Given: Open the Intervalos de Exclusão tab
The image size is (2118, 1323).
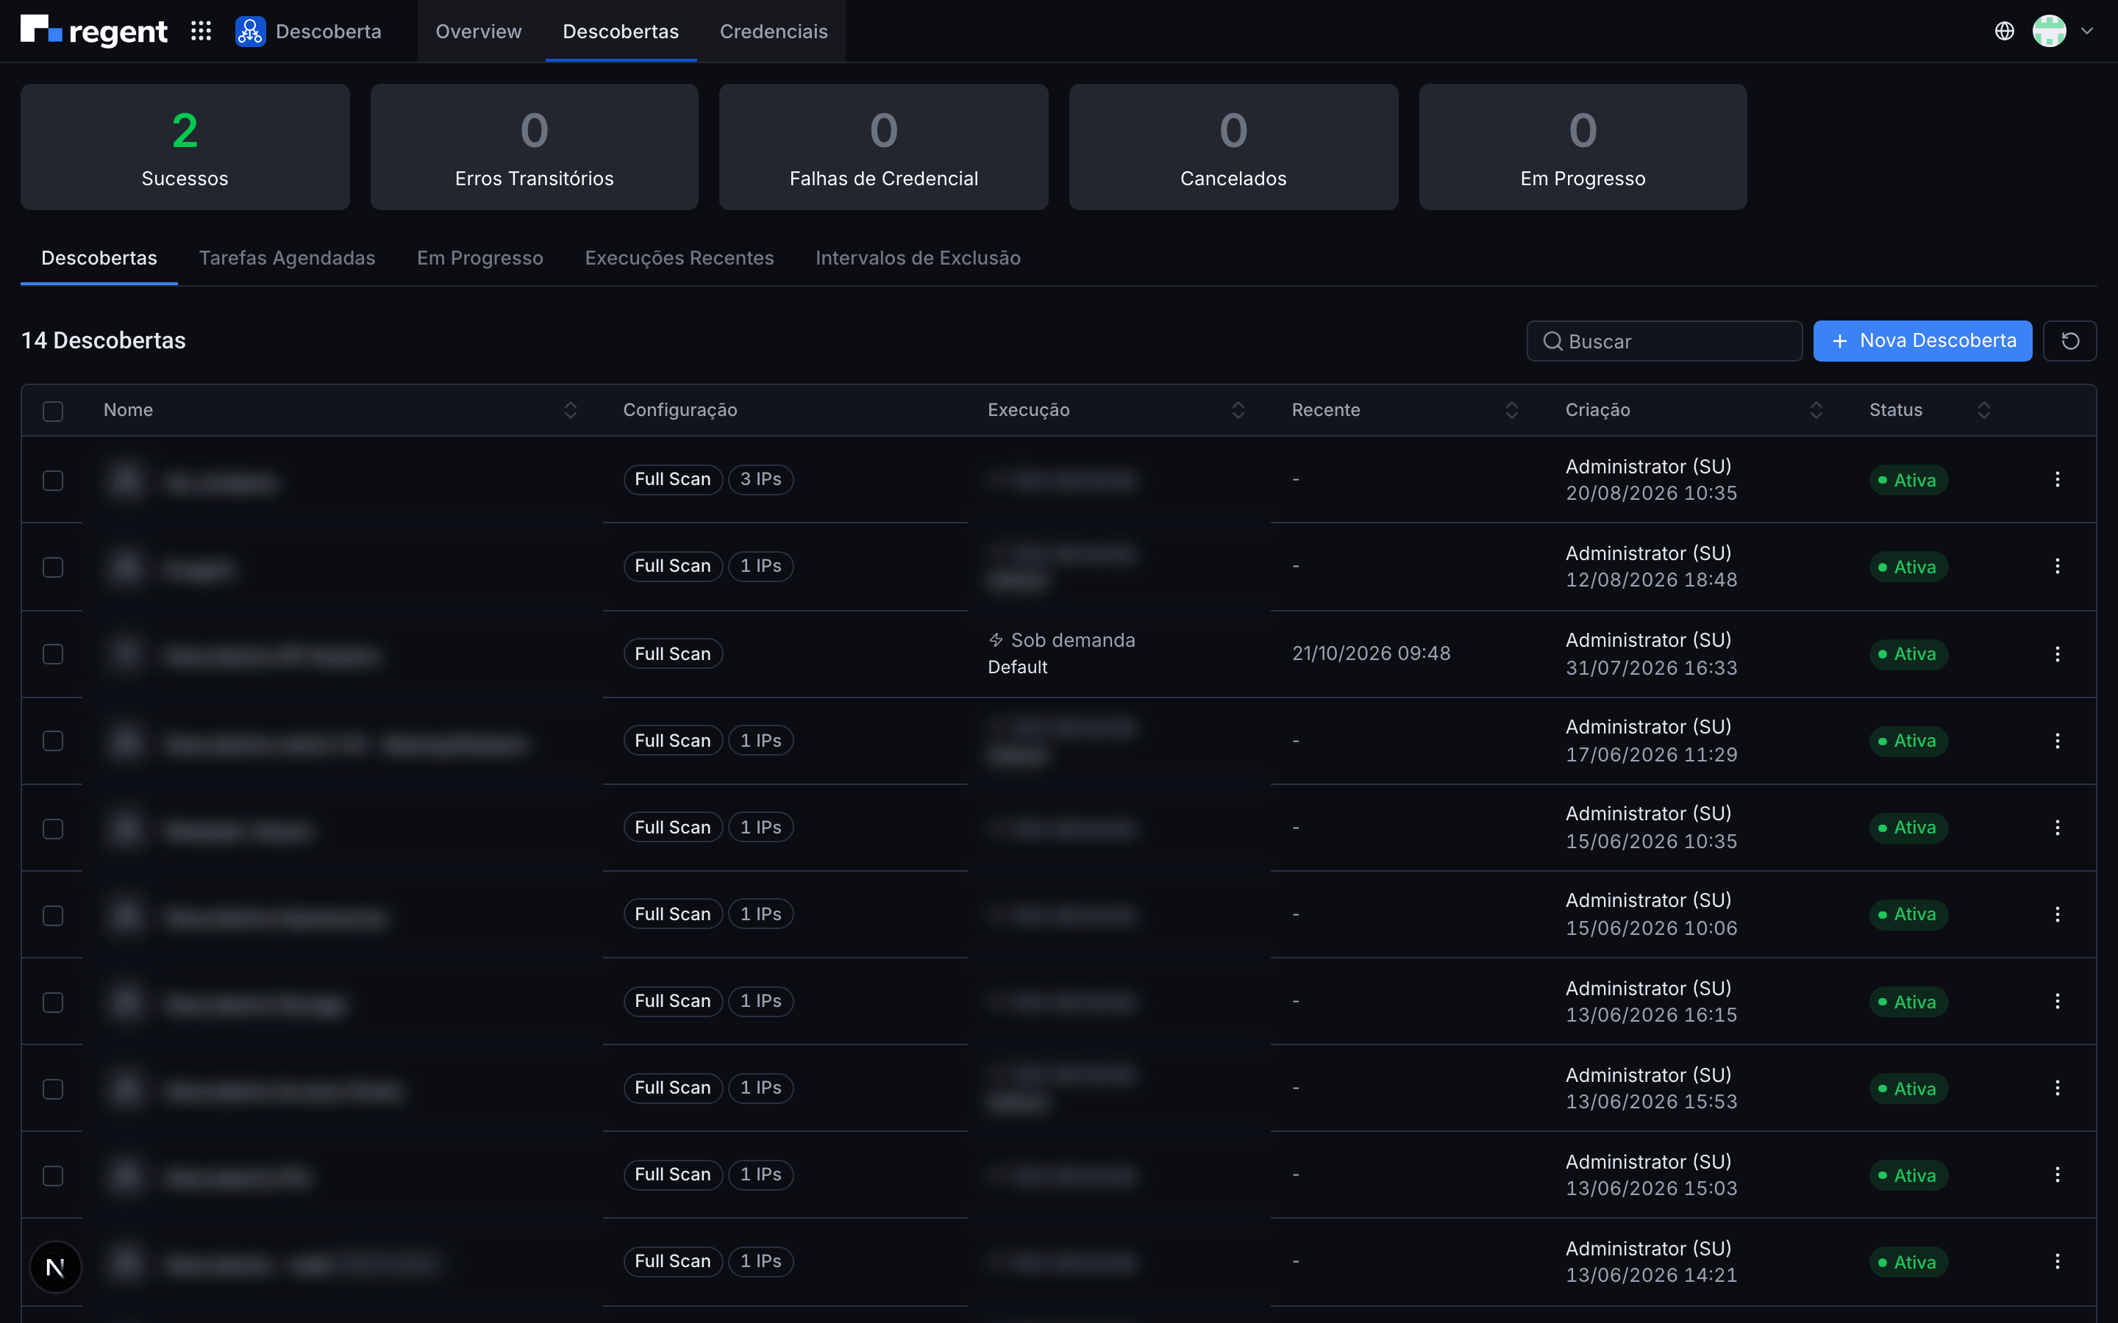Looking at the screenshot, I should tap(918, 258).
